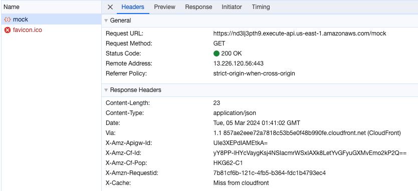
Task: Click the remote address 13.226.120.56:443
Action: pyautogui.click(x=239, y=63)
